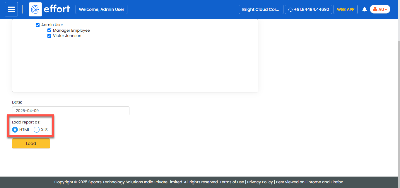This screenshot has height=188, width=400.
Task: Select the Victor Johnson tree label
Action: pyautogui.click(x=67, y=36)
